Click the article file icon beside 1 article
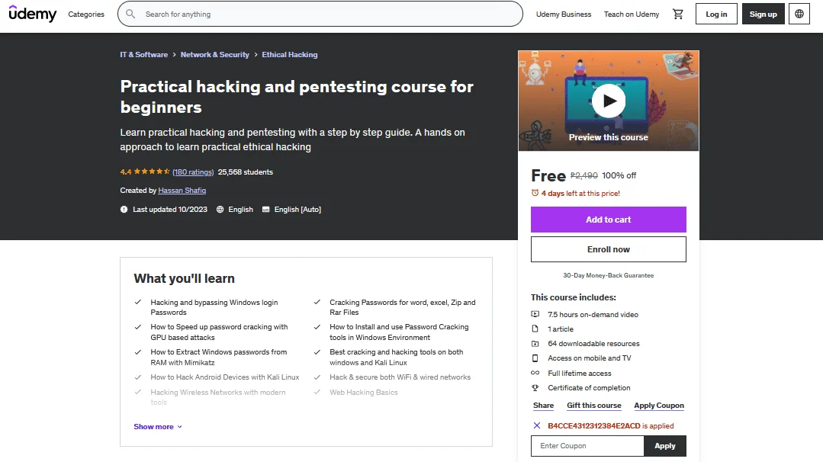 [x=535, y=329]
